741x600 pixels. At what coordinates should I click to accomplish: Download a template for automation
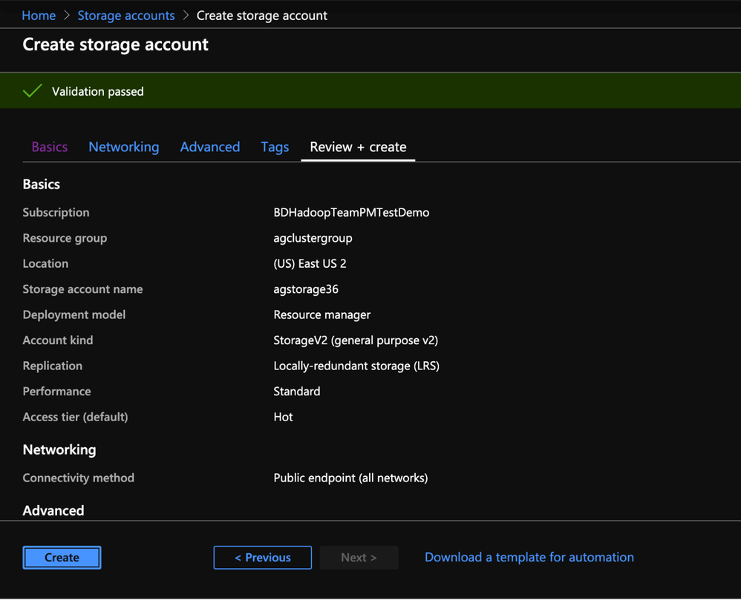[x=529, y=558]
